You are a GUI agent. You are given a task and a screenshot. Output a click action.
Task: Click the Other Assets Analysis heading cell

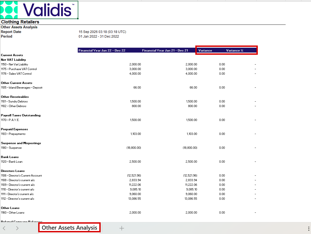point(19,27)
